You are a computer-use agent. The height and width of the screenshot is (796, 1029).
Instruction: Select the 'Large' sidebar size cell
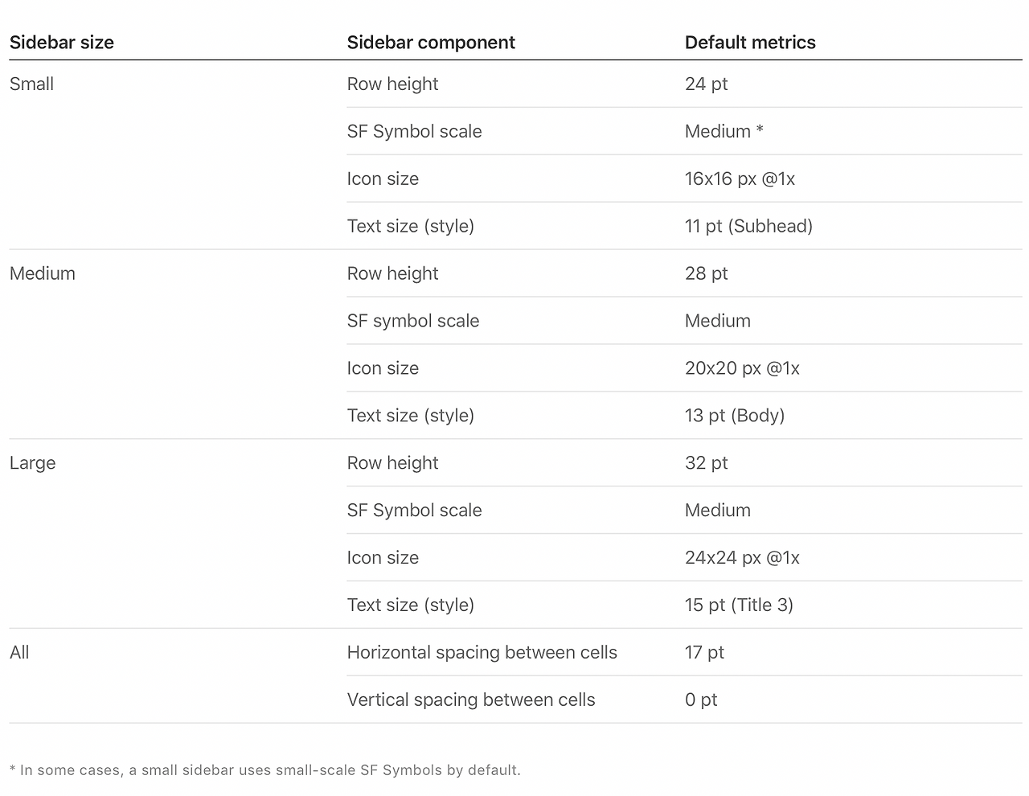33,463
